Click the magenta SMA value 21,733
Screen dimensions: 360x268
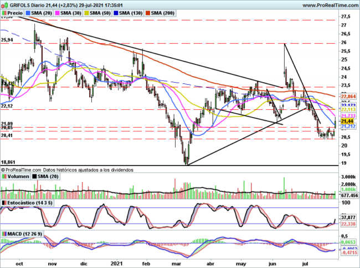[348, 116]
